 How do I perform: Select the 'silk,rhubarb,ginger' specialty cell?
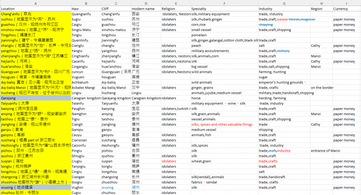(225, 19)
